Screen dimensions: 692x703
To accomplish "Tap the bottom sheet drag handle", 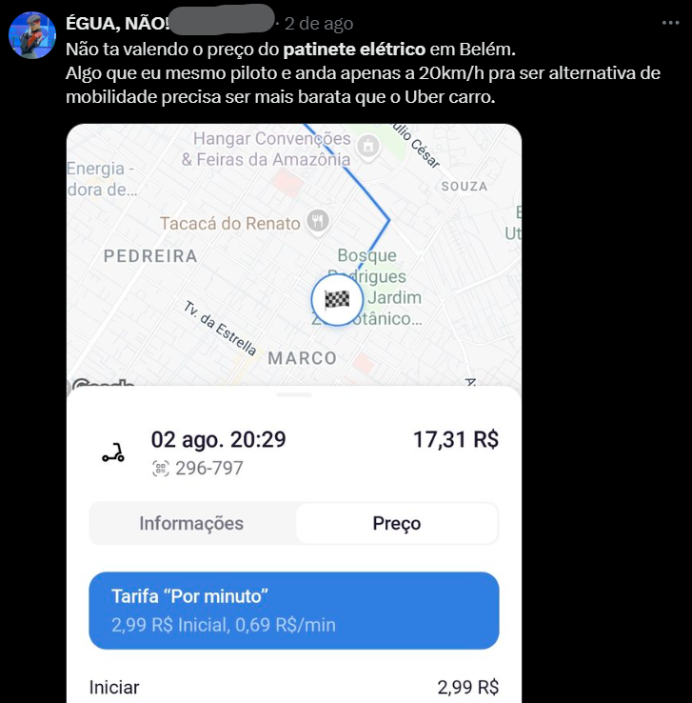I will (x=294, y=395).
